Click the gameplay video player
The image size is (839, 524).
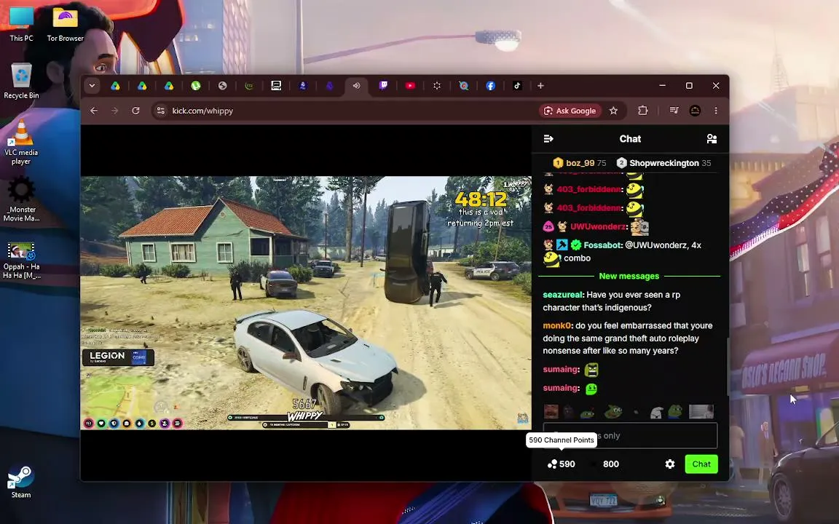tap(306, 303)
